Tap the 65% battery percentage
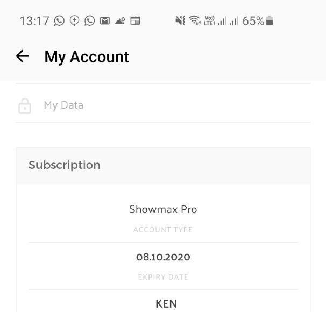Screen dimensions: 326x312 point(253,21)
